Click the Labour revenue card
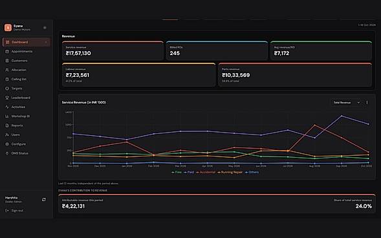The image size is (381, 238). pos(138,75)
